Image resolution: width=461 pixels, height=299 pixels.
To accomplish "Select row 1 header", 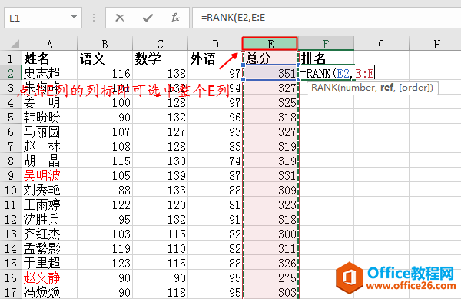I will [11, 58].
